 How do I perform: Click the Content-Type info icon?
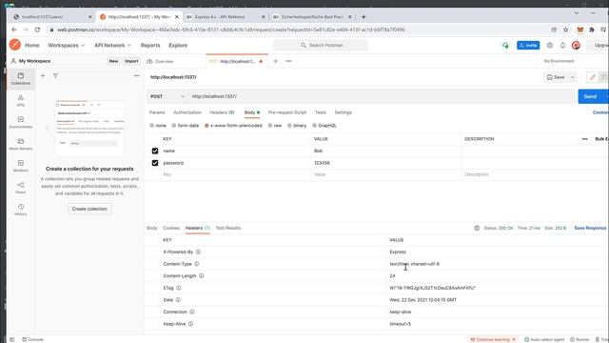pyautogui.click(x=197, y=264)
